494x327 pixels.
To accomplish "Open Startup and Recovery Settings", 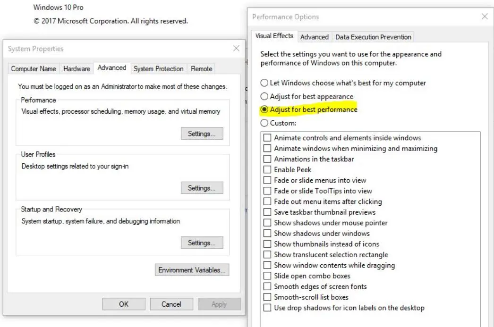I will pyautogui.click(x=202, y=243).
